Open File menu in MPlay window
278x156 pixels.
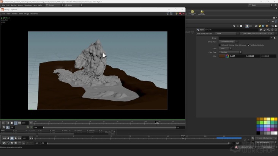pos(4,14)
